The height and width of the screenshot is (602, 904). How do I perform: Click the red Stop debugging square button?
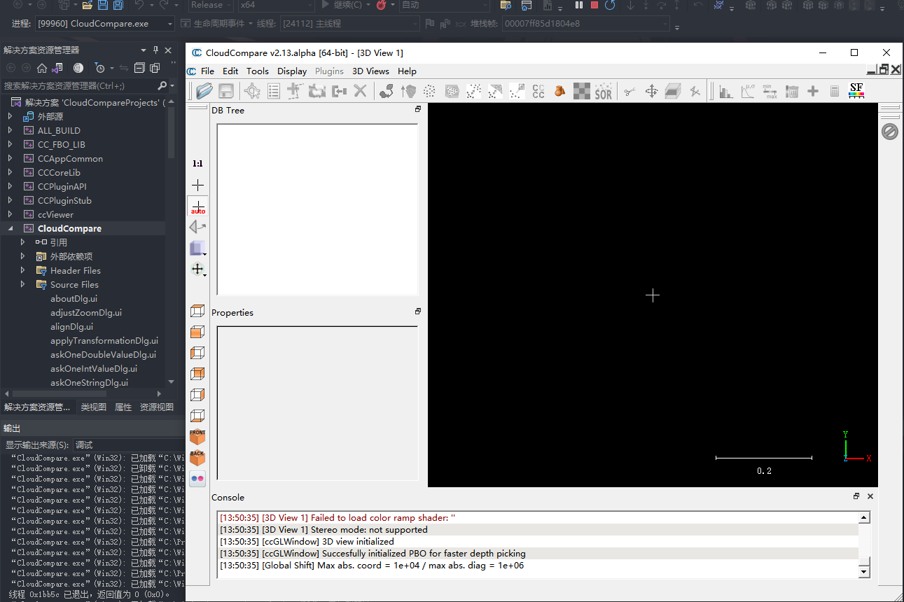tap(594, 5)
